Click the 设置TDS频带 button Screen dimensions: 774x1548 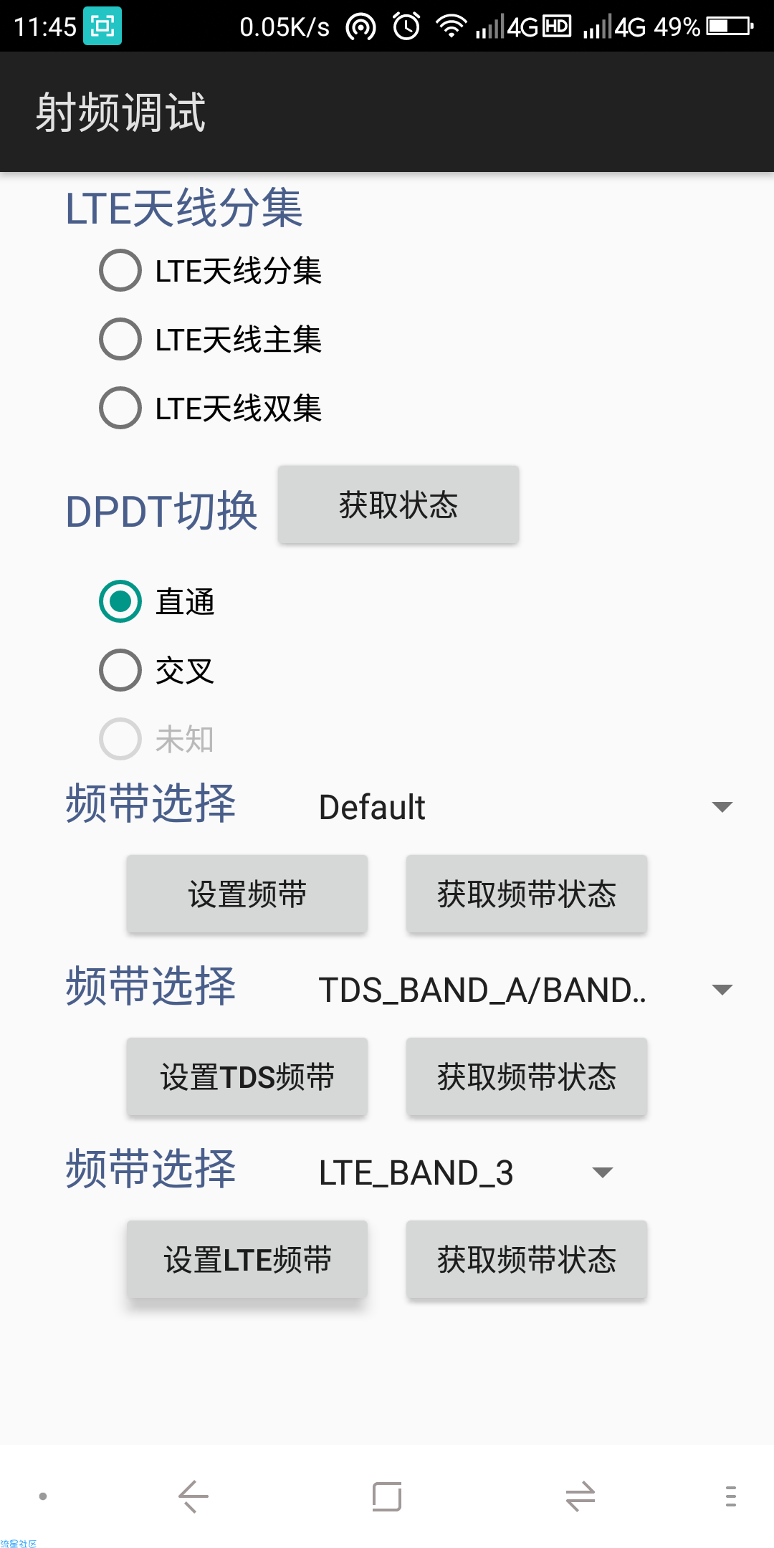click(247, 1076)
